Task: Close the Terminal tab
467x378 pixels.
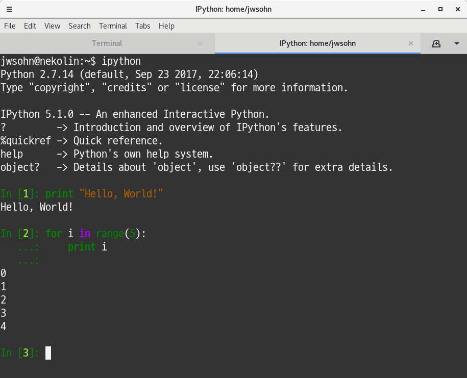Action: [200, 43]
